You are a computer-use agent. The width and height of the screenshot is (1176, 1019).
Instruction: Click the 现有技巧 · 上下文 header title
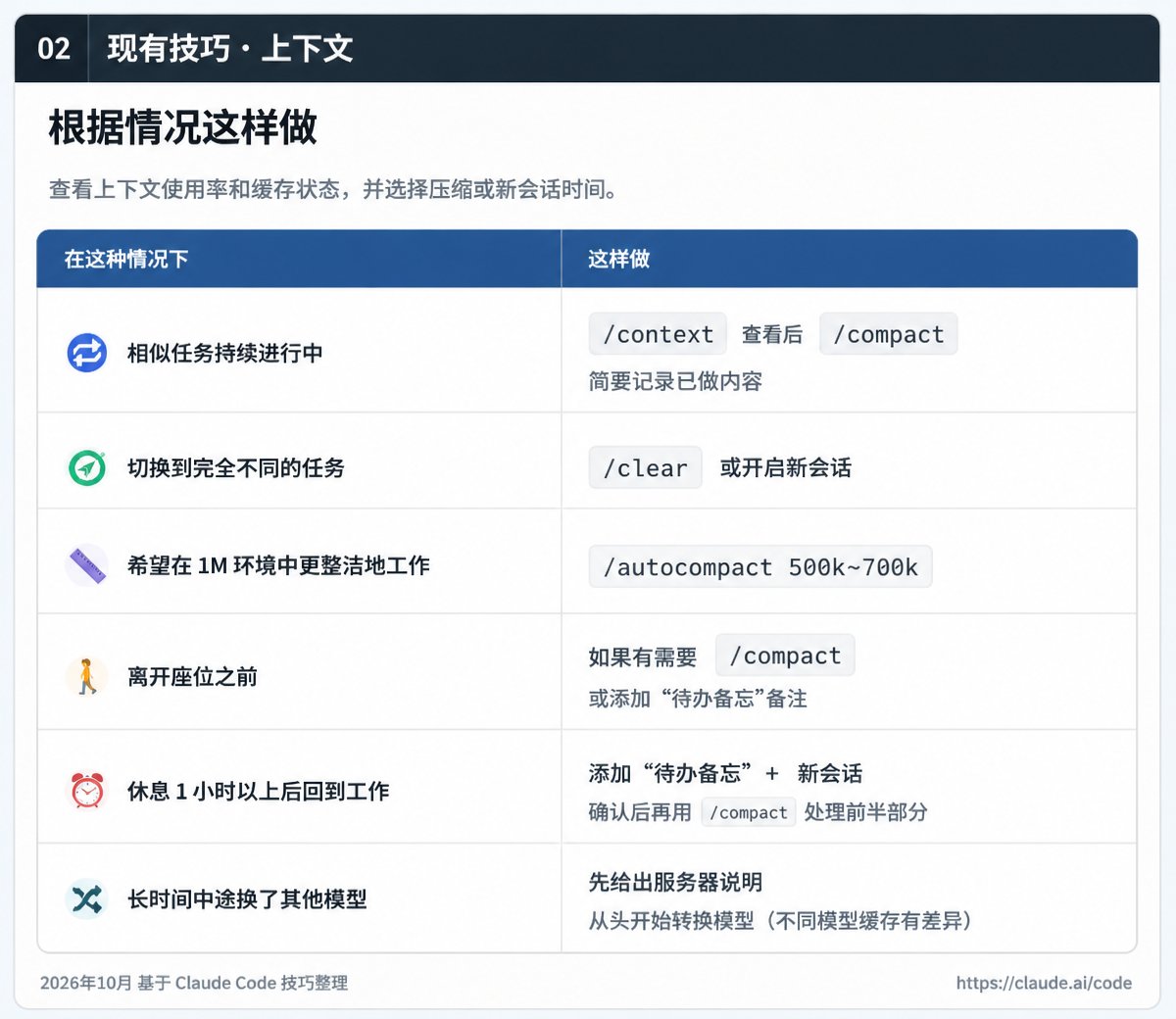[x=229, y=48]
